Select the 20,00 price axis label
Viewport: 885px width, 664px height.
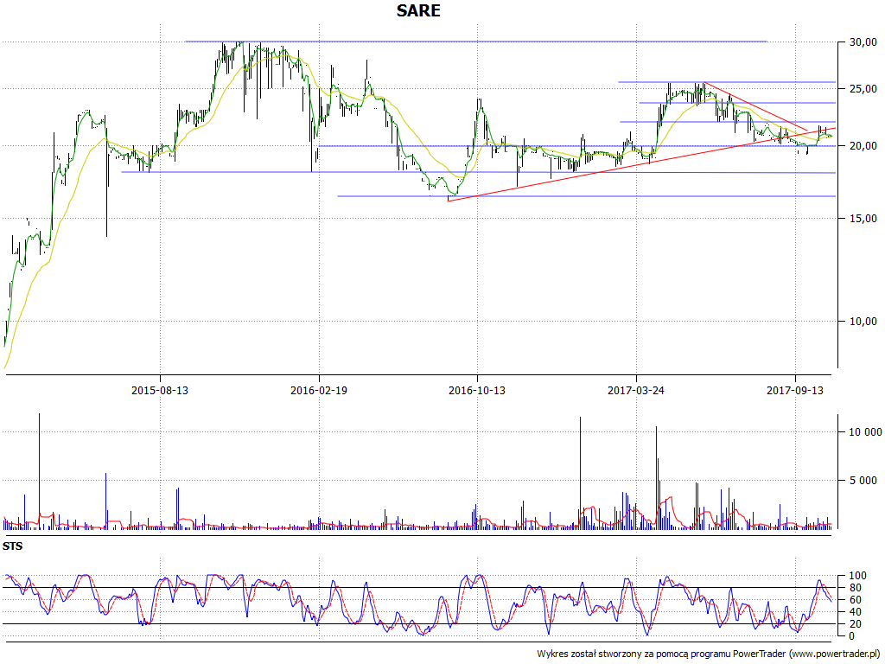863,145
